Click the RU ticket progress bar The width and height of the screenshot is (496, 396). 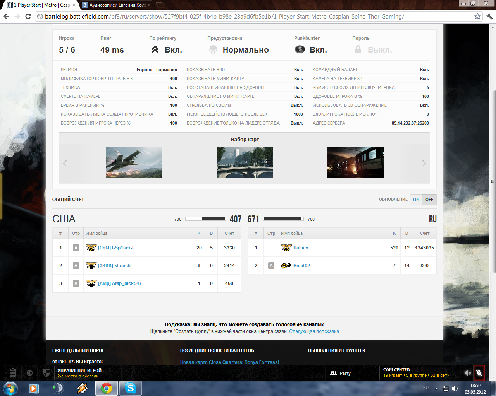(x=283, y=219)
